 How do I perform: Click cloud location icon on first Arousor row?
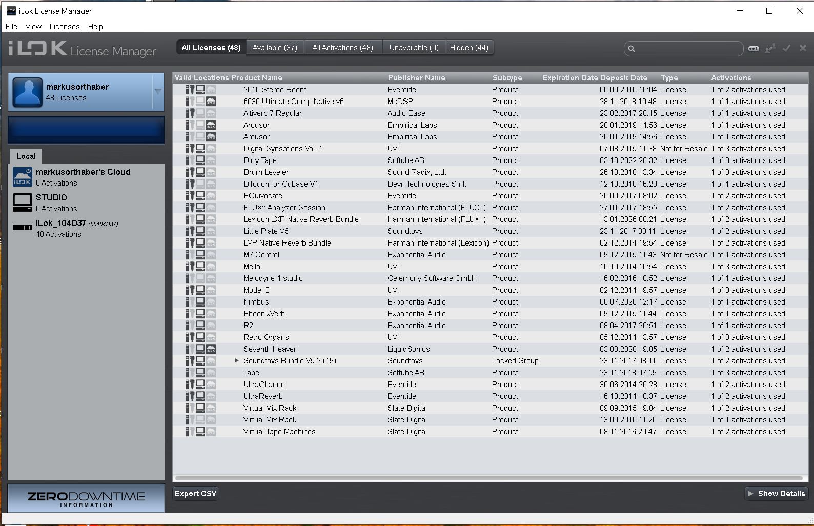pyautogui.click(x=211, y=125)
